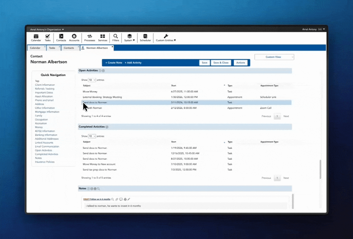Click the Accounts toolbar icon
Viewport: 353px width, 239px height.
point(74,37)
